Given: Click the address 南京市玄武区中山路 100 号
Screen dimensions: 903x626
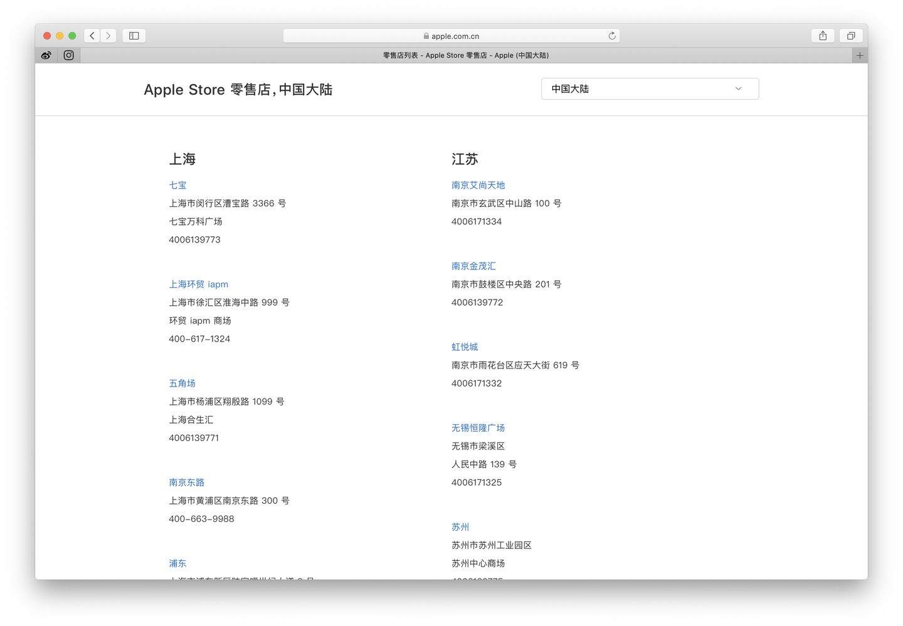Looking at the screenshot, I should coord(506,203).
